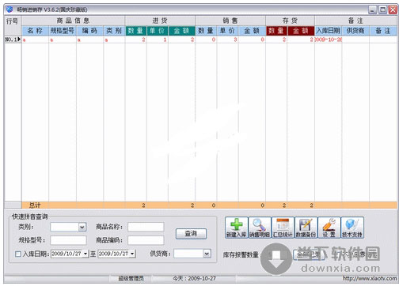This screenshot has width=399, height=286.
Task: Click the green 进货 数量 header
Action: [136, 31]
